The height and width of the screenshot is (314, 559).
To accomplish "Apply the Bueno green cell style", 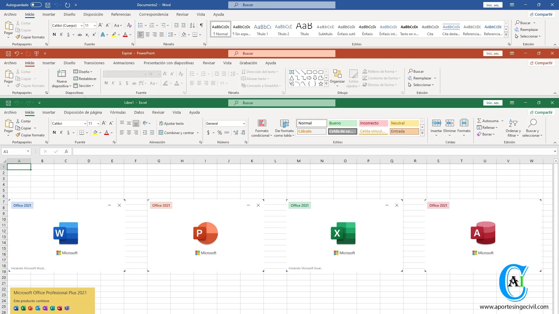I will [x=343, y=123].
